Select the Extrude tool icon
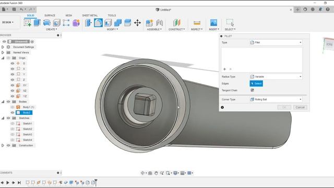334x188 pixels. (37, 22)
